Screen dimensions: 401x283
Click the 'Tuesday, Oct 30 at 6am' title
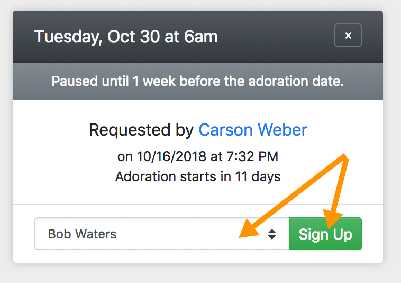(126, 37)
